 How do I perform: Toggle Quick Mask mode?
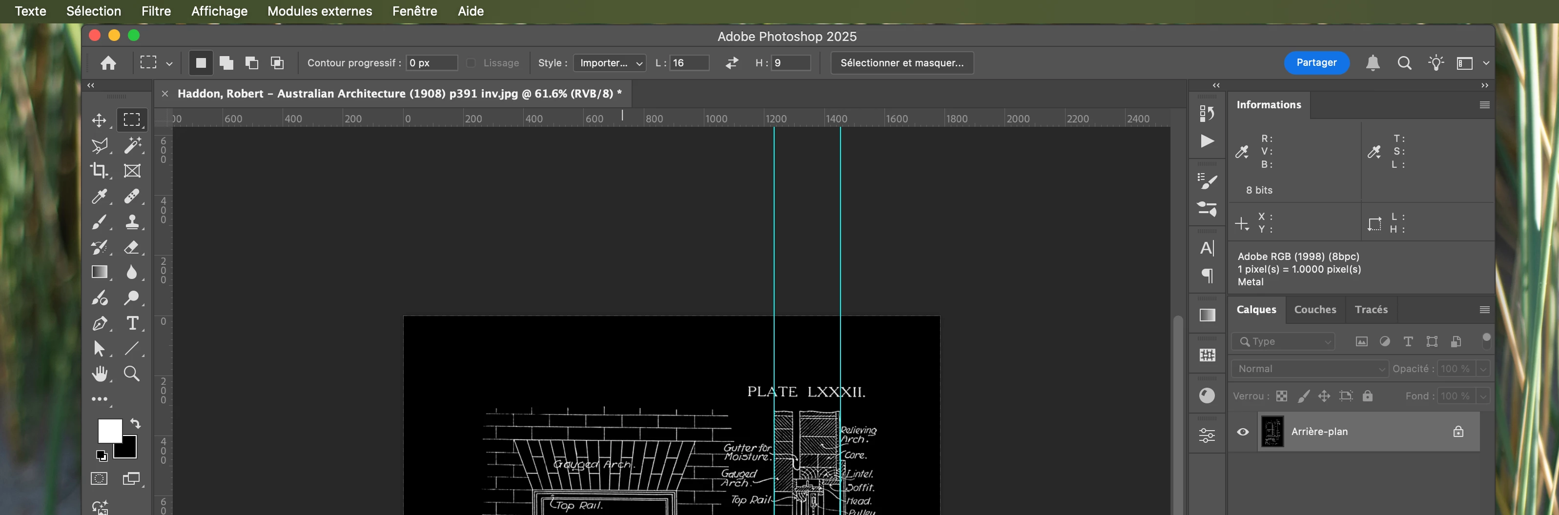click(99, 479)
